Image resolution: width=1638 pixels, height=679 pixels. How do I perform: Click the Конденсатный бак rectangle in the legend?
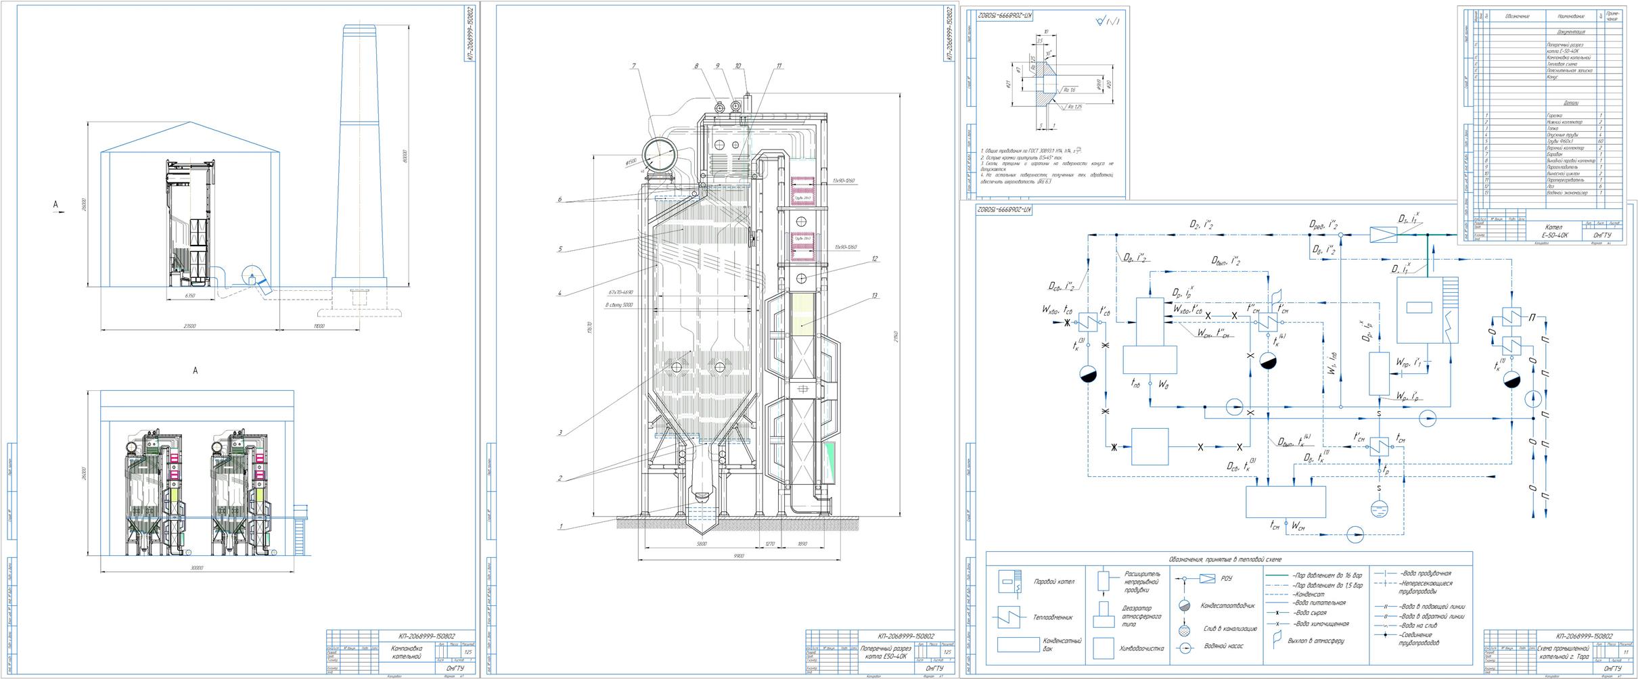(1018, 645)
